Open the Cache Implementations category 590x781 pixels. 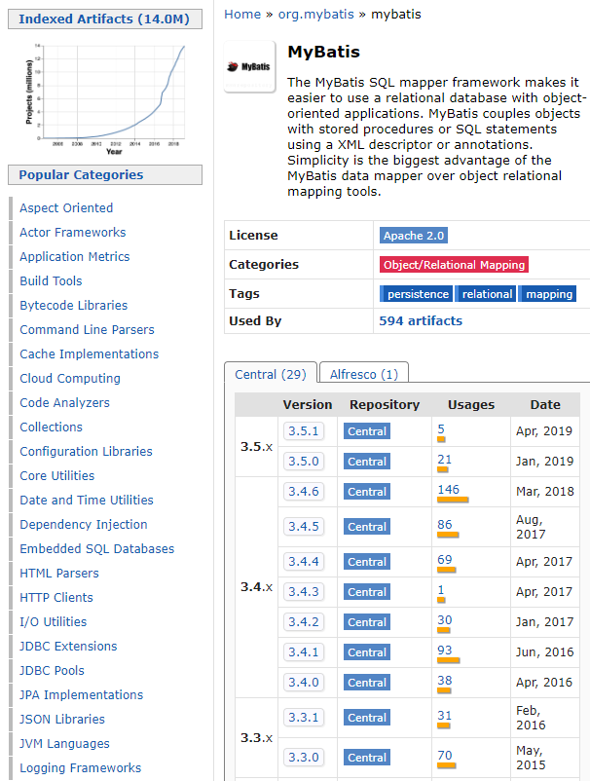click(x=90, y=354)
